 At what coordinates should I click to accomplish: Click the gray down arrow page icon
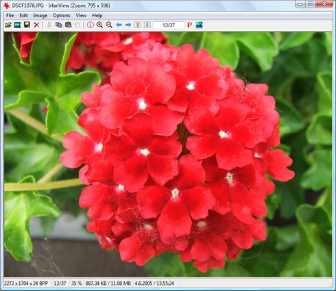147,25
